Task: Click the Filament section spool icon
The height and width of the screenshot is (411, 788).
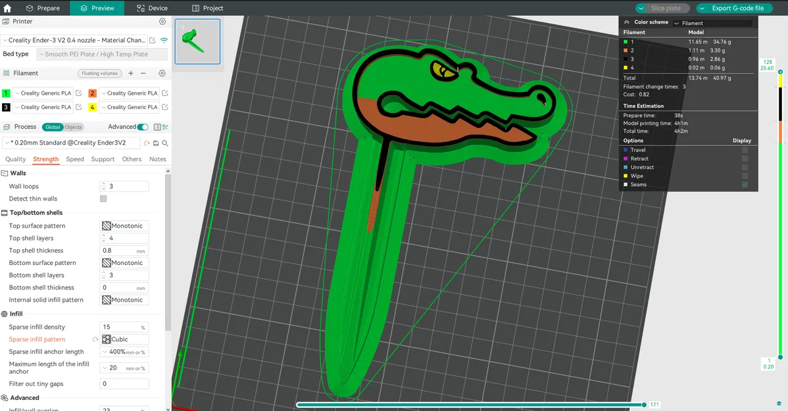Action: point(6,74)
